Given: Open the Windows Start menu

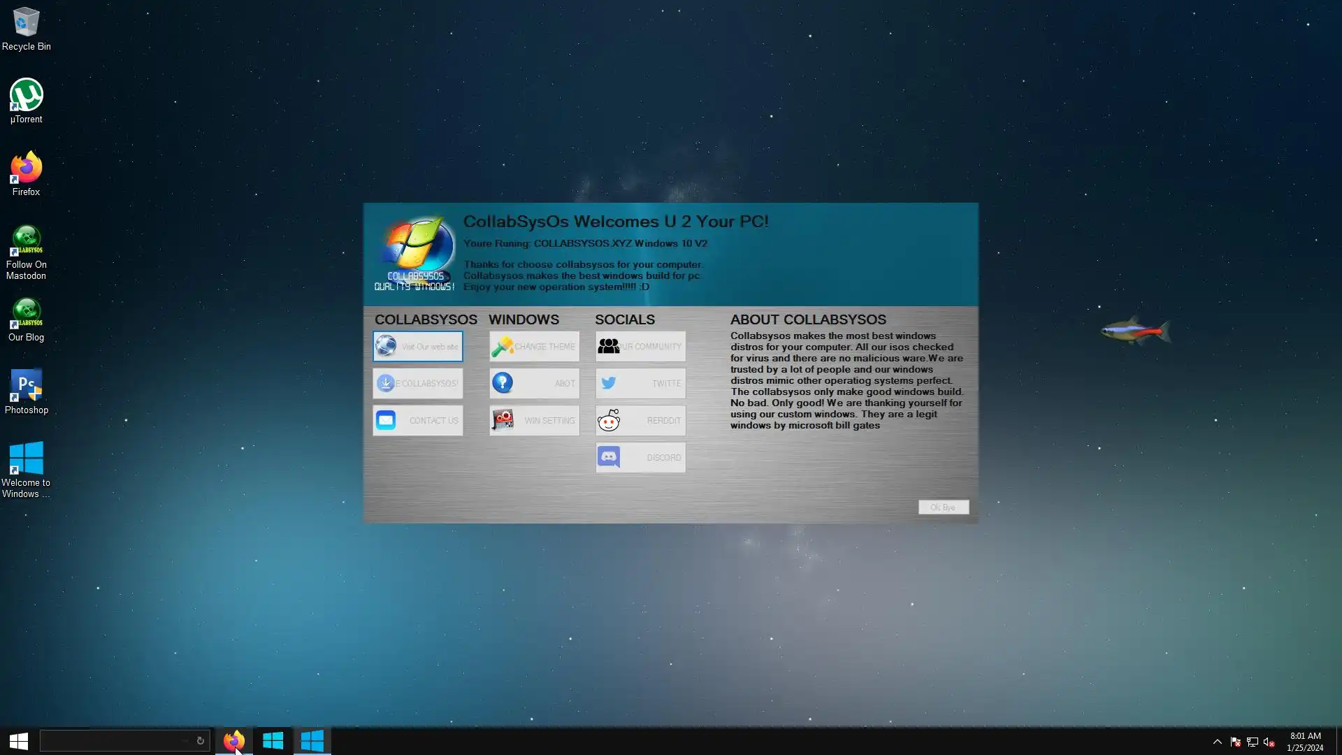Looking at the screenshot, I should 19,741.
